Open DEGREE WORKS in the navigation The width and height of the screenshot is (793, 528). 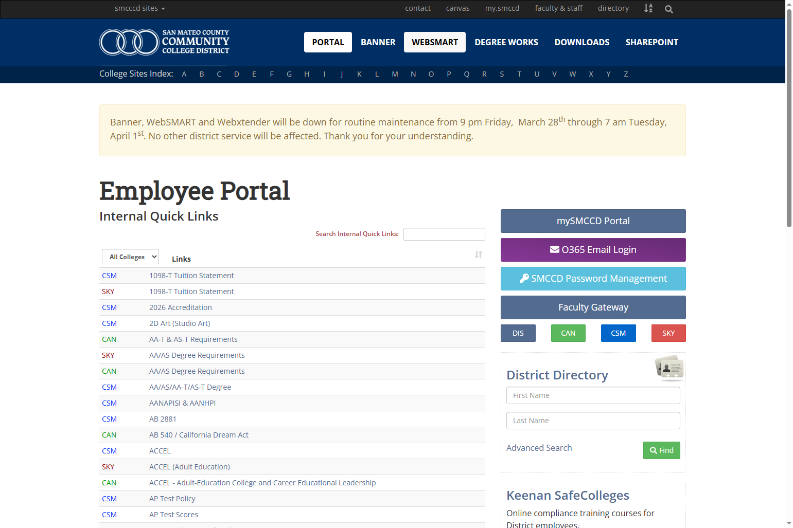506,42
